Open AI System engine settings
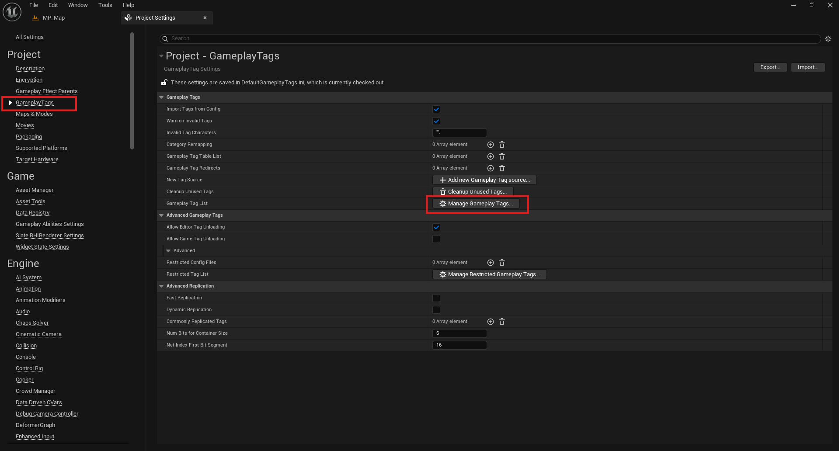839x451 pixels. (28, 278)
